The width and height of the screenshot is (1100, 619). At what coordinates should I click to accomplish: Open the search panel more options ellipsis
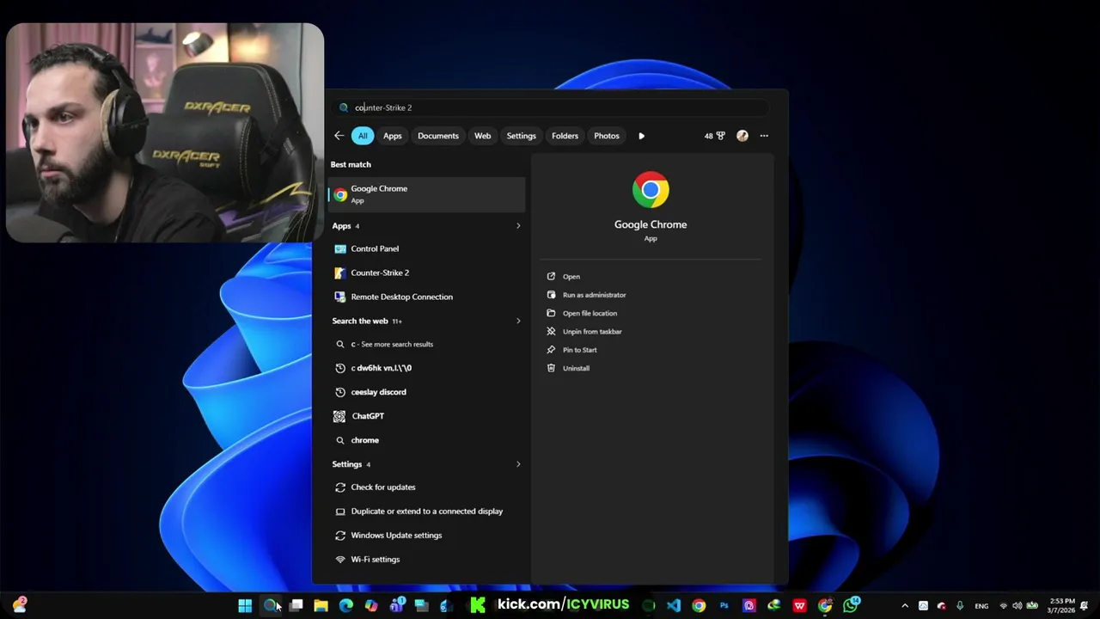[764, 136]
